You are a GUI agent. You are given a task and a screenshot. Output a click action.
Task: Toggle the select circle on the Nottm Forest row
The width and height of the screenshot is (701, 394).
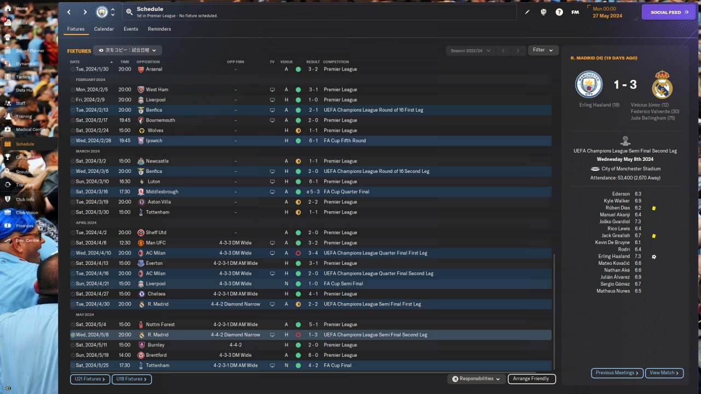point(73,325)
